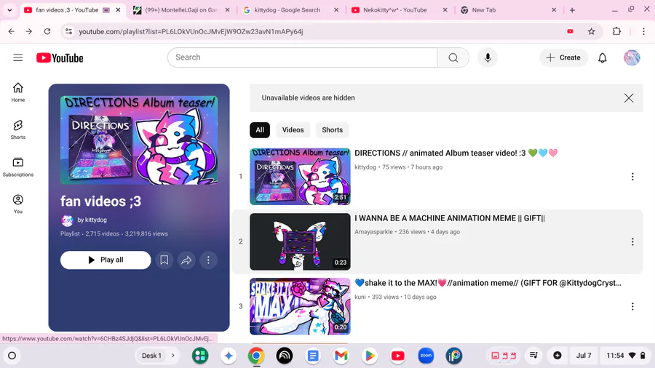Open I WANNA BE A MACHINE ANIMATION MEME title
This screenshot has width=655, height=368.
[x=450, y=218]
